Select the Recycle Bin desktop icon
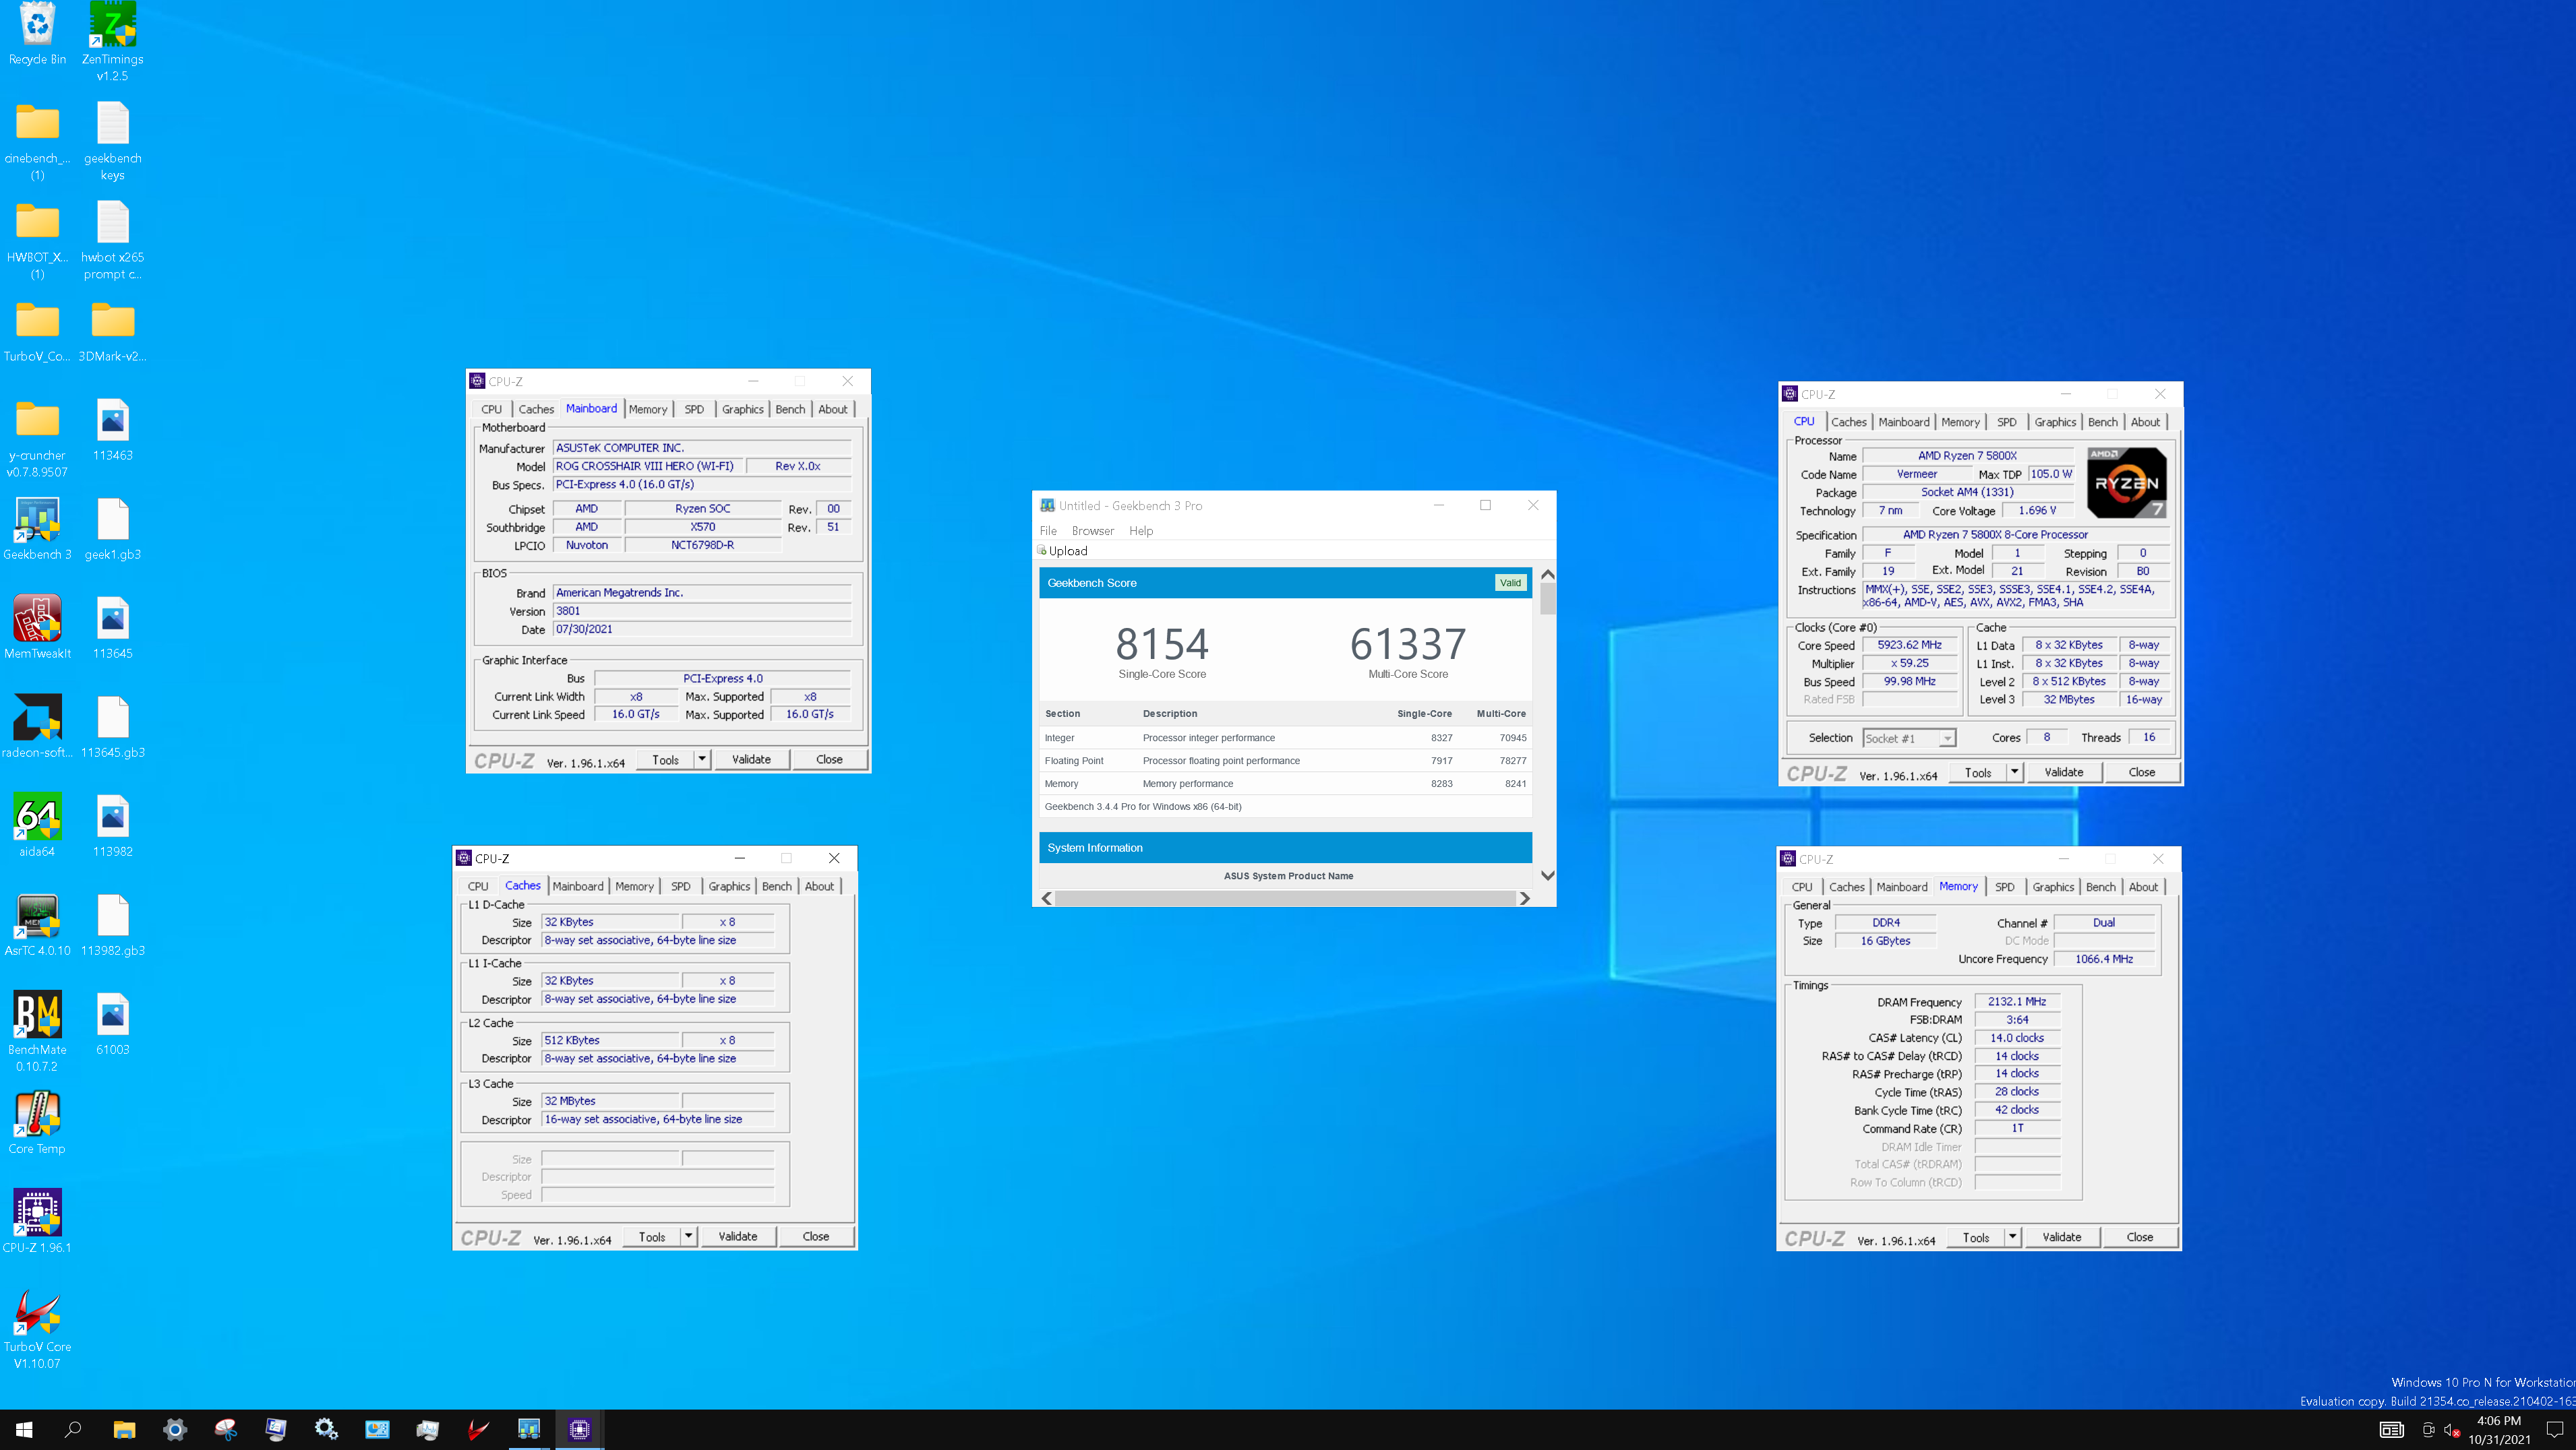 (37, 33)
